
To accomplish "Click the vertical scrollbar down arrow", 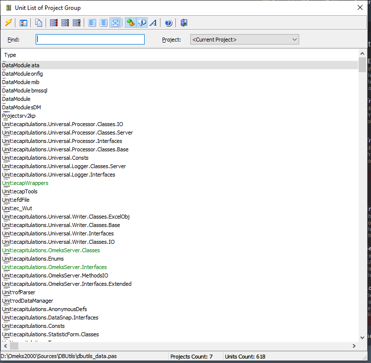I will (x=363, y=338).
